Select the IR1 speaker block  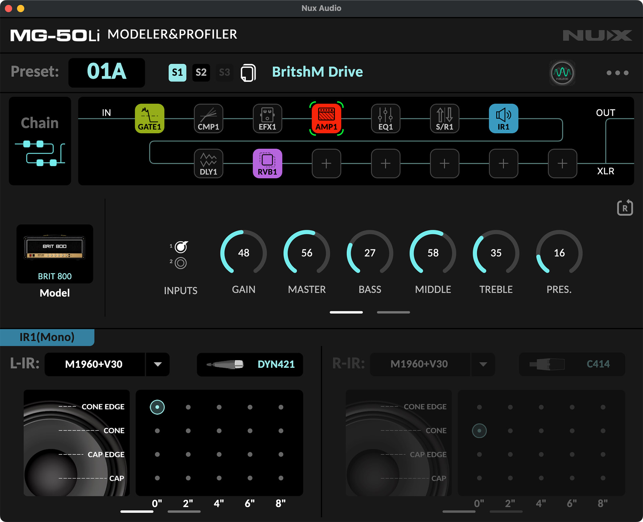coord(503,119)
